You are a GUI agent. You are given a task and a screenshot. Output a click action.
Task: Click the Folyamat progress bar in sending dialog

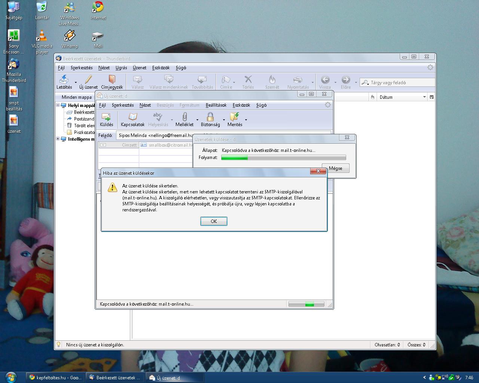click(283, 157)
